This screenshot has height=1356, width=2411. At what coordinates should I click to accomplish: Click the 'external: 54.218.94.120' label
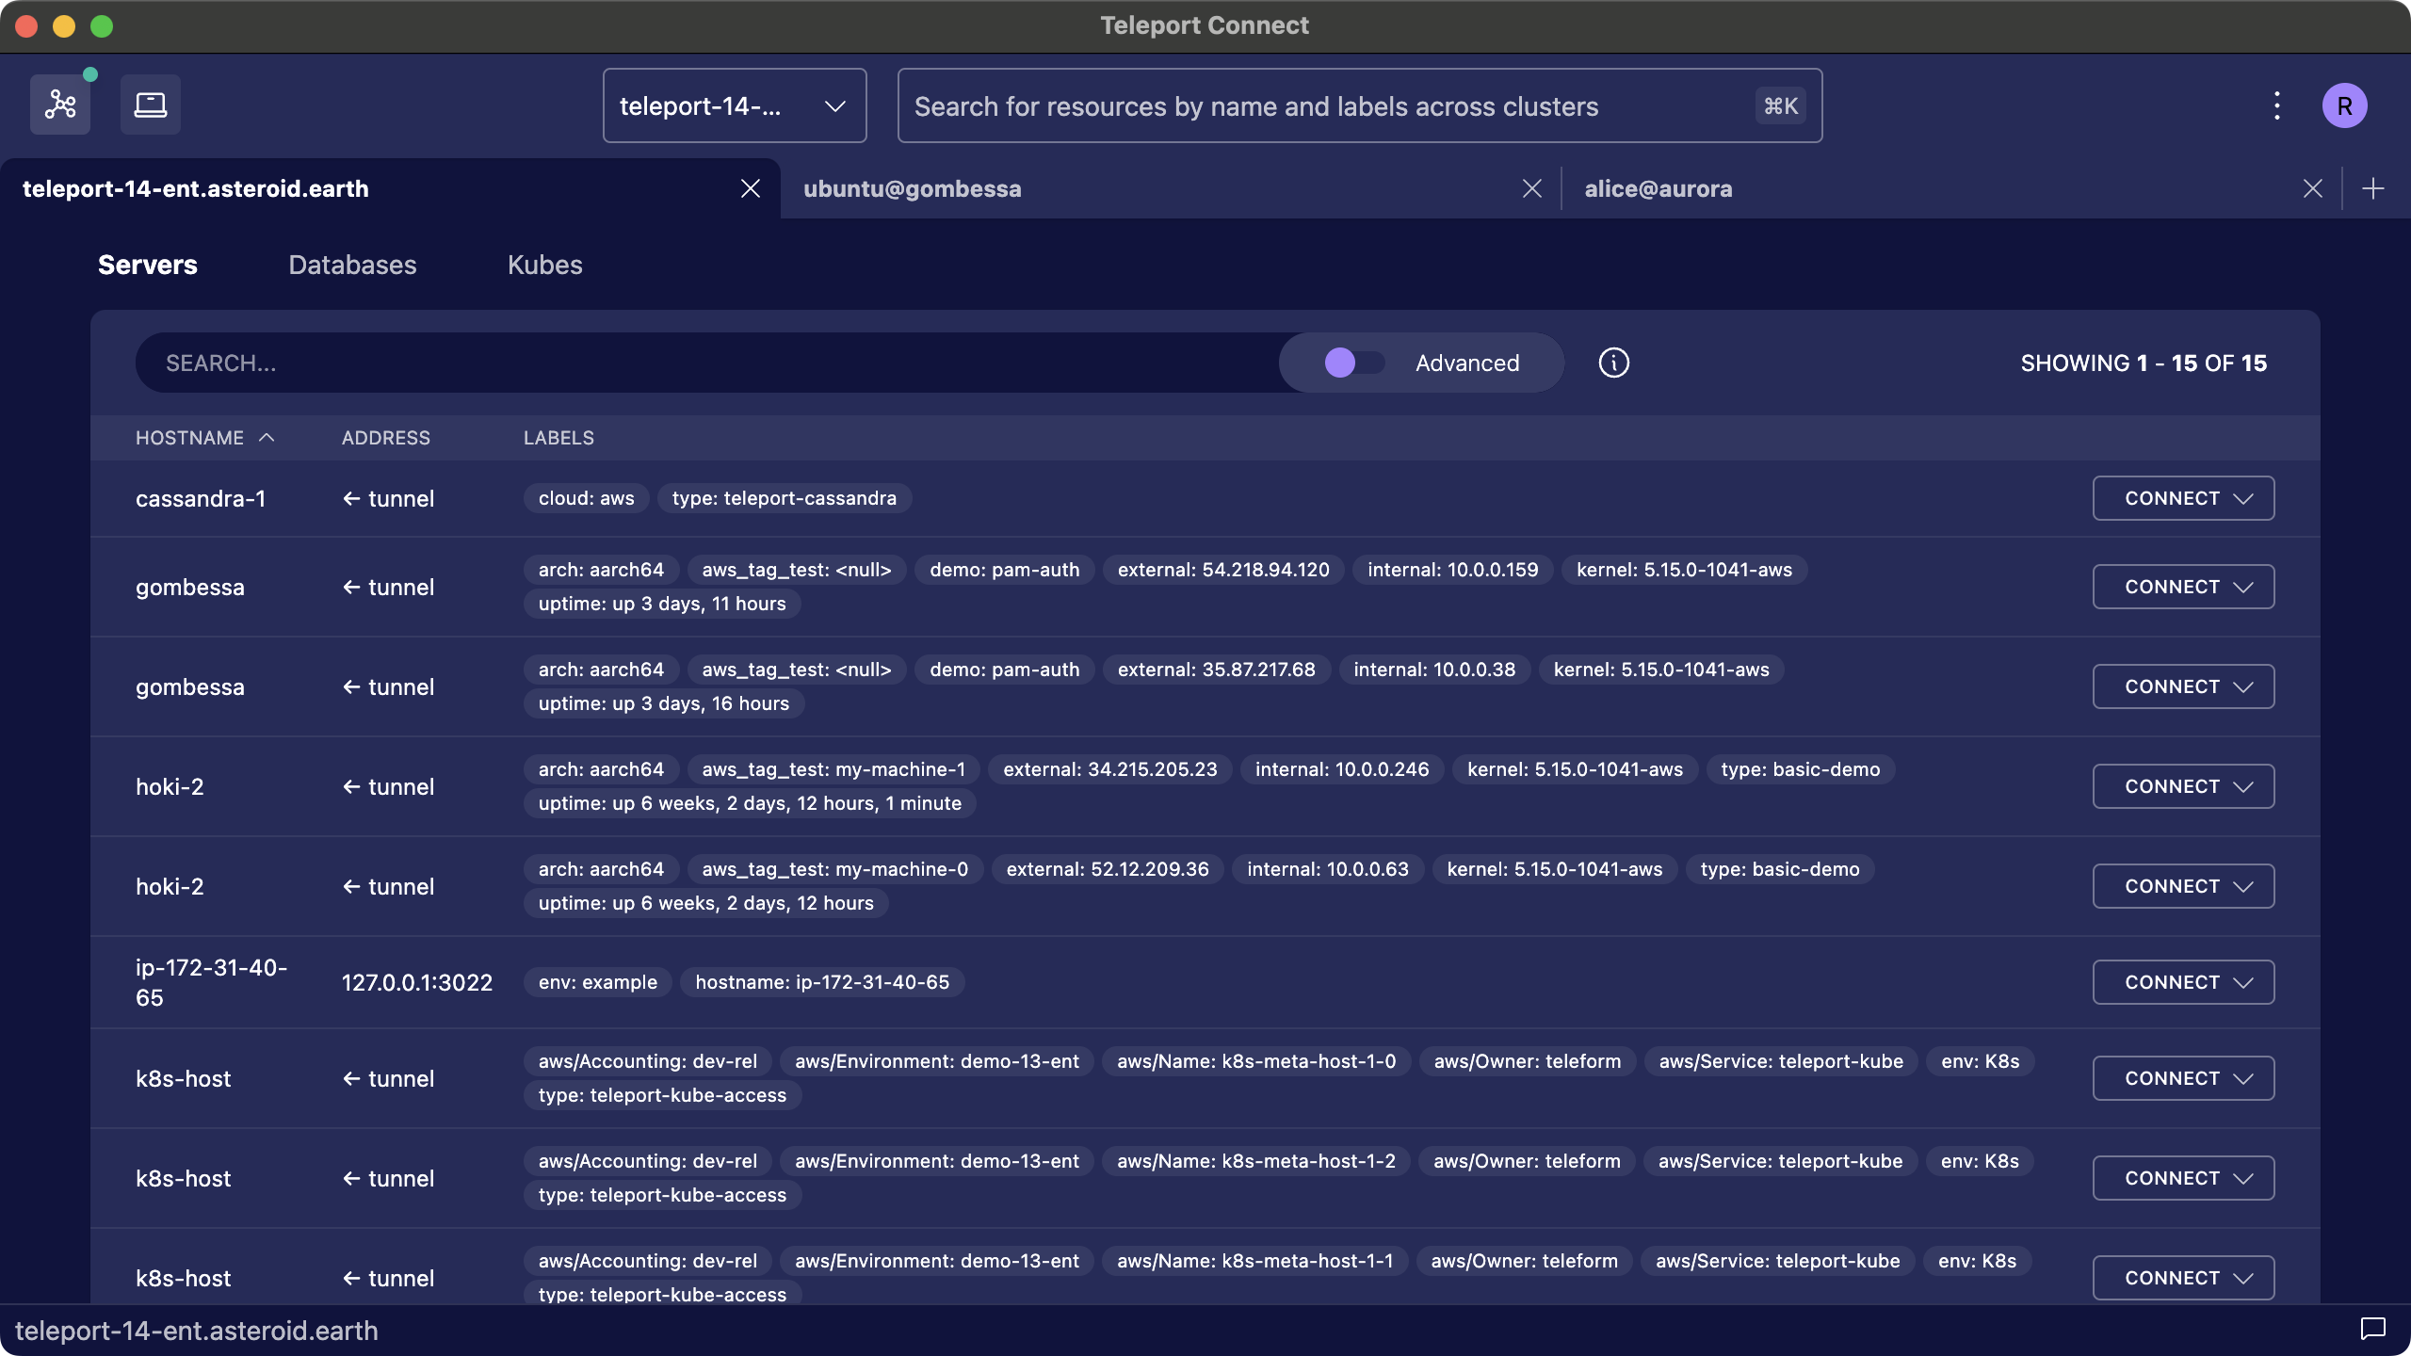pos(1223,570)
